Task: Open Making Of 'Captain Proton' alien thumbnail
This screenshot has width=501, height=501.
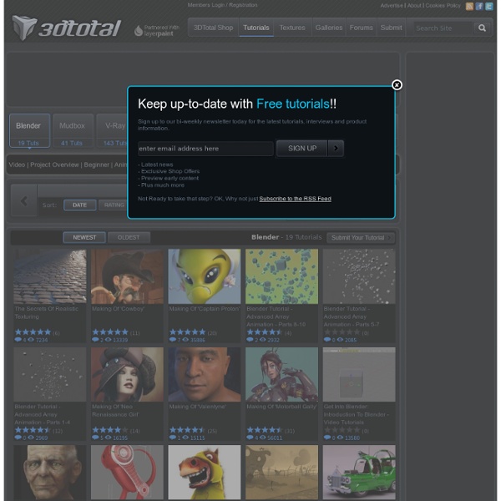Action: 205,276
